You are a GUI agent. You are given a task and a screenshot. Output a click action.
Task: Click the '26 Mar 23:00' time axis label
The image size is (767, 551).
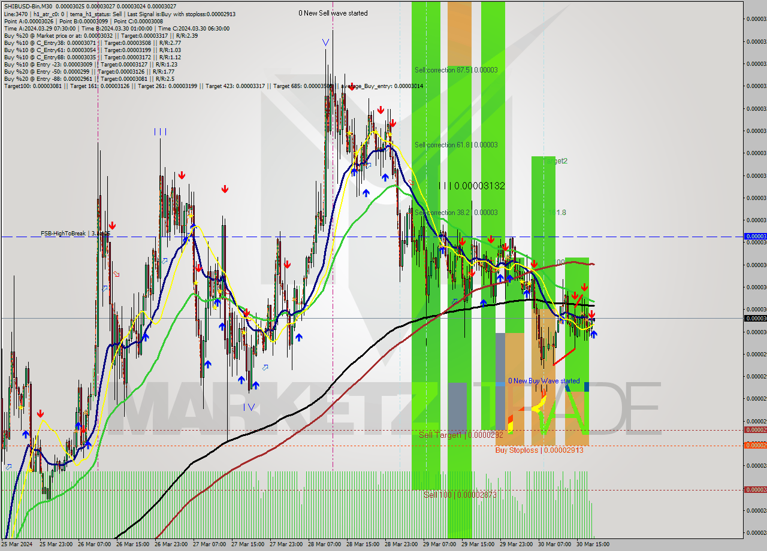click(171, 544)
